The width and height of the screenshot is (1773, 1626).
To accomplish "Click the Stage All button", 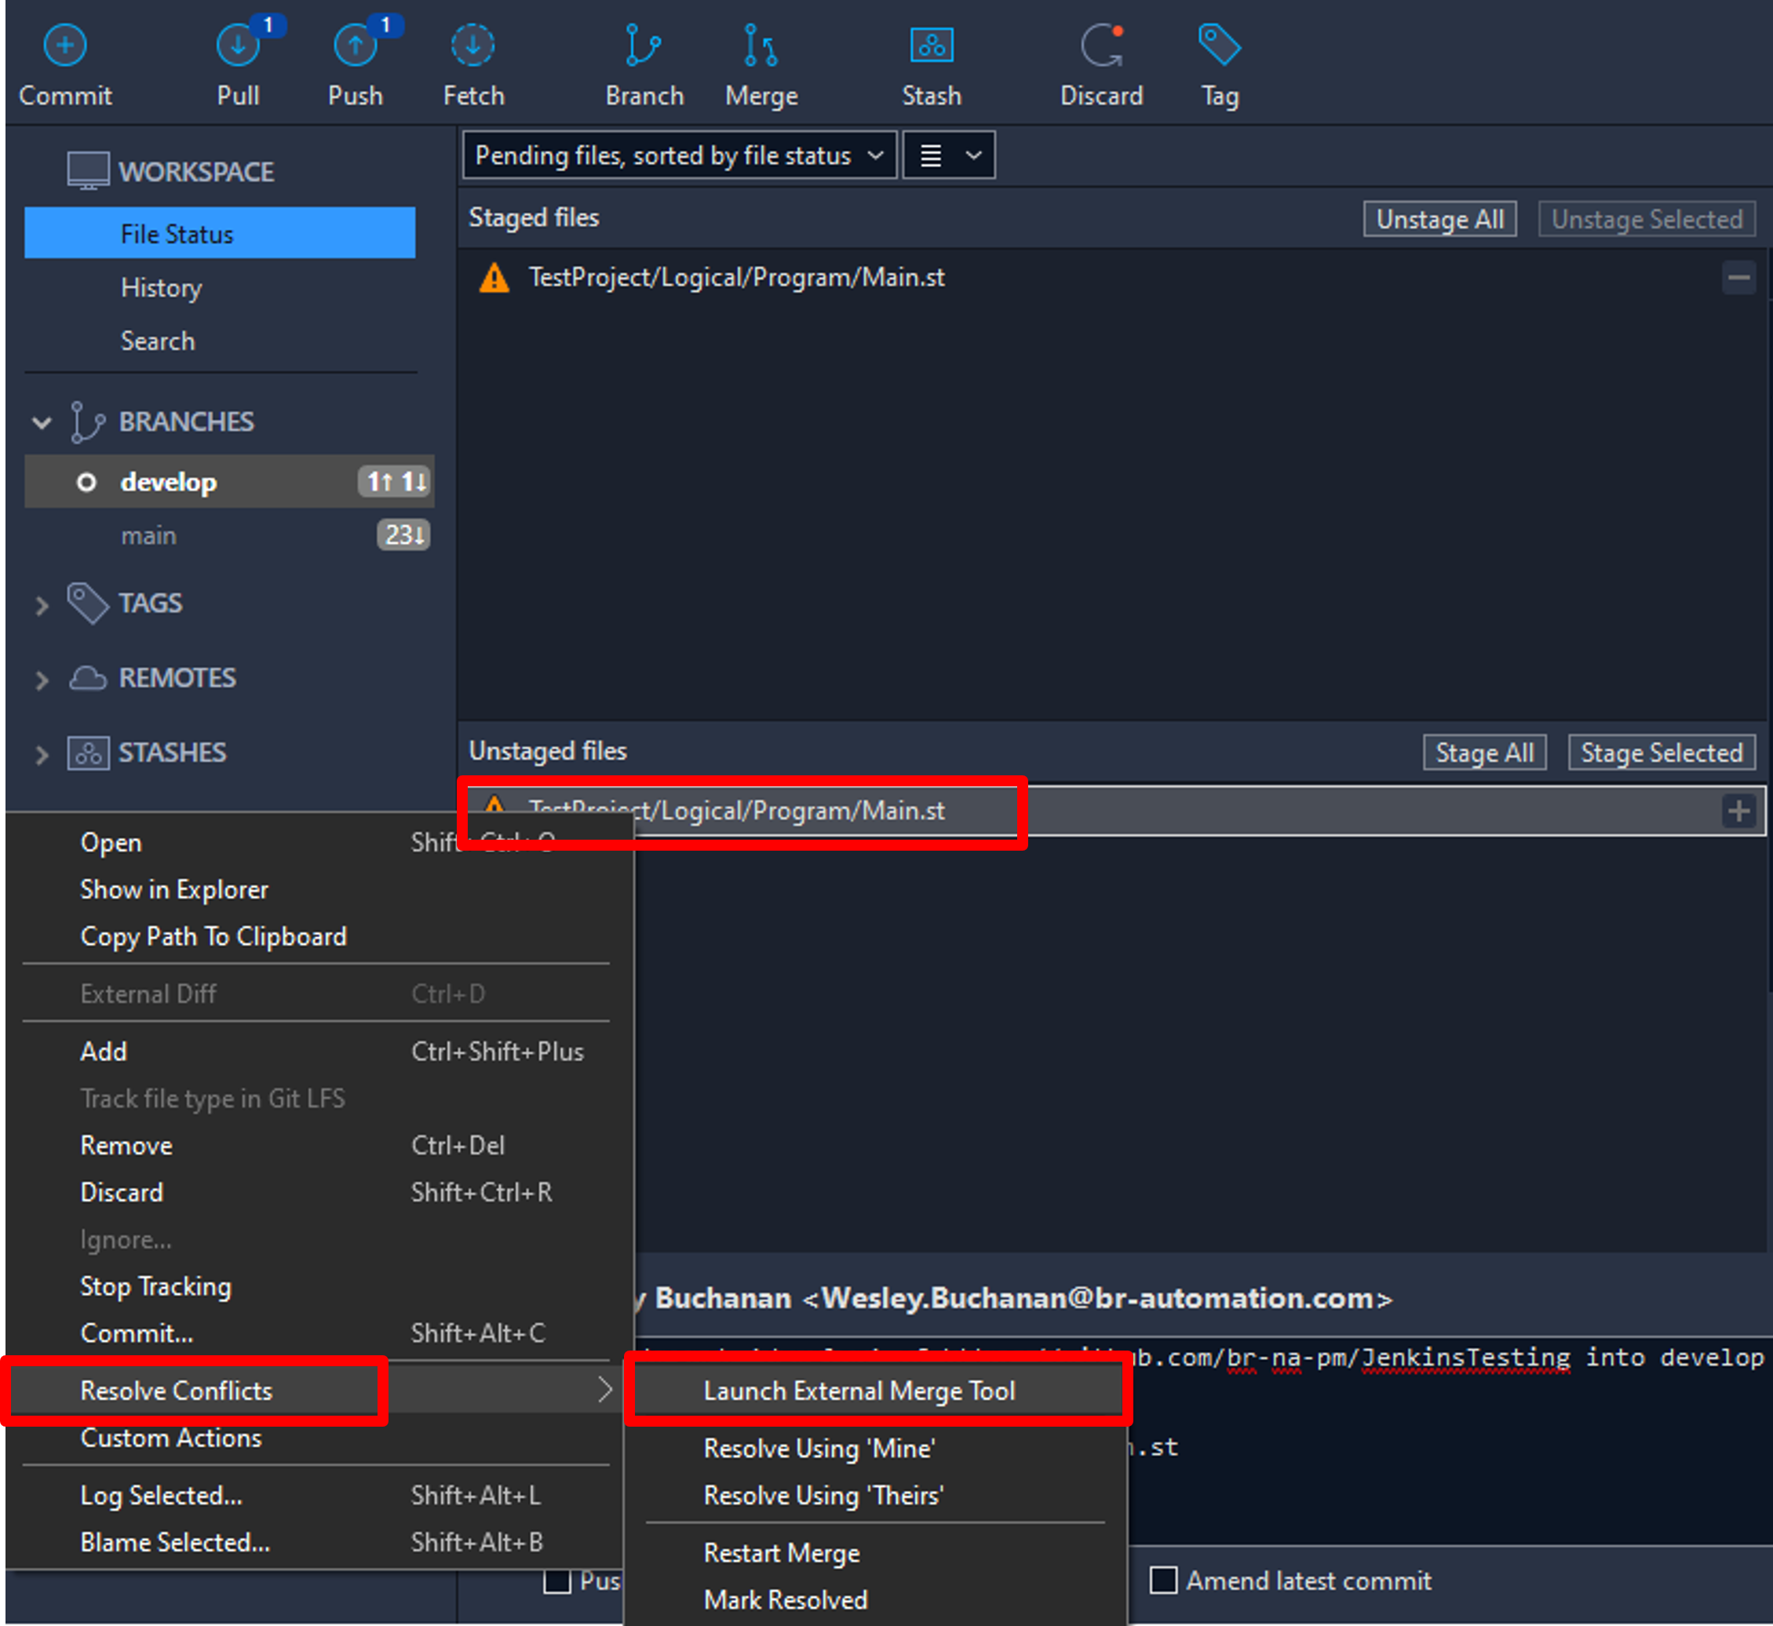I will (1484, 753).
